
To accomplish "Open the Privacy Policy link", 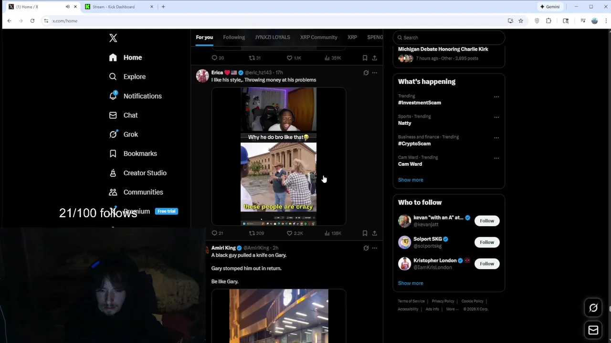I will click(443, 301).
